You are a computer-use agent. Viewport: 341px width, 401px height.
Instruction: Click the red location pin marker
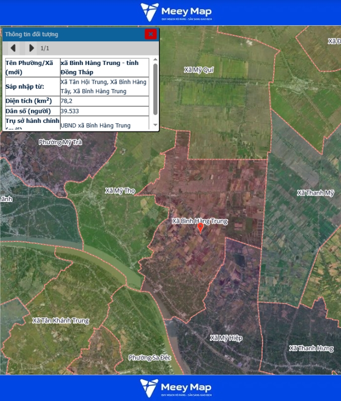[200, 228]
